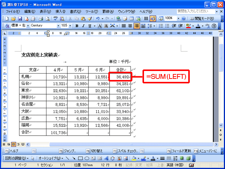Insert WordArt from drawing toolbar
Image resolution: width=225 pixels, height=169 pixels.
(x=106, y=158)
